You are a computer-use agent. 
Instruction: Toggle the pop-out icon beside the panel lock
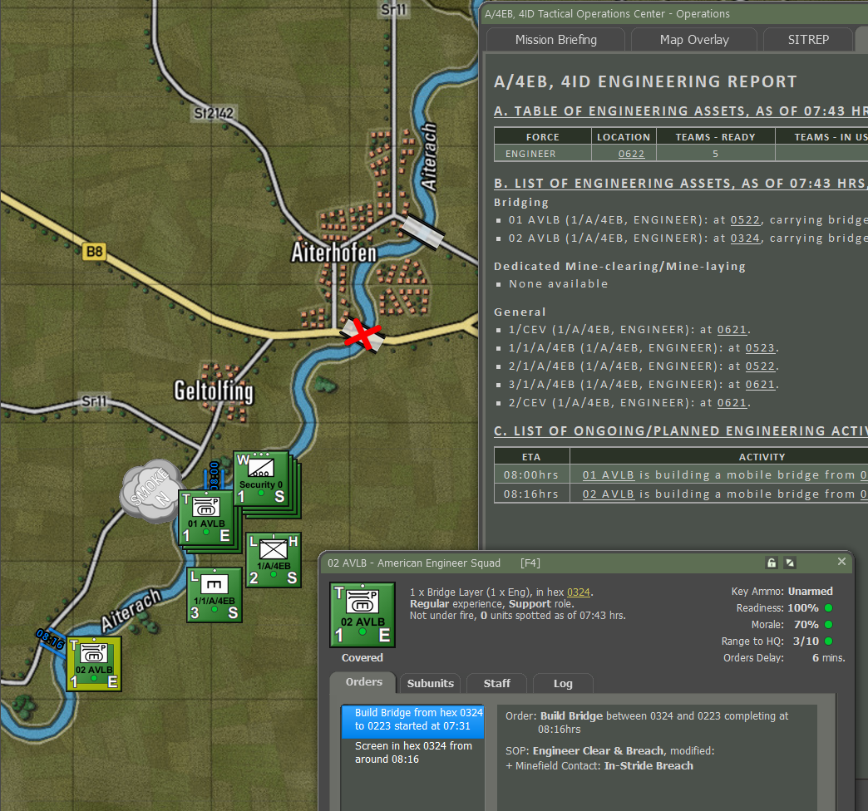[789, 563]
